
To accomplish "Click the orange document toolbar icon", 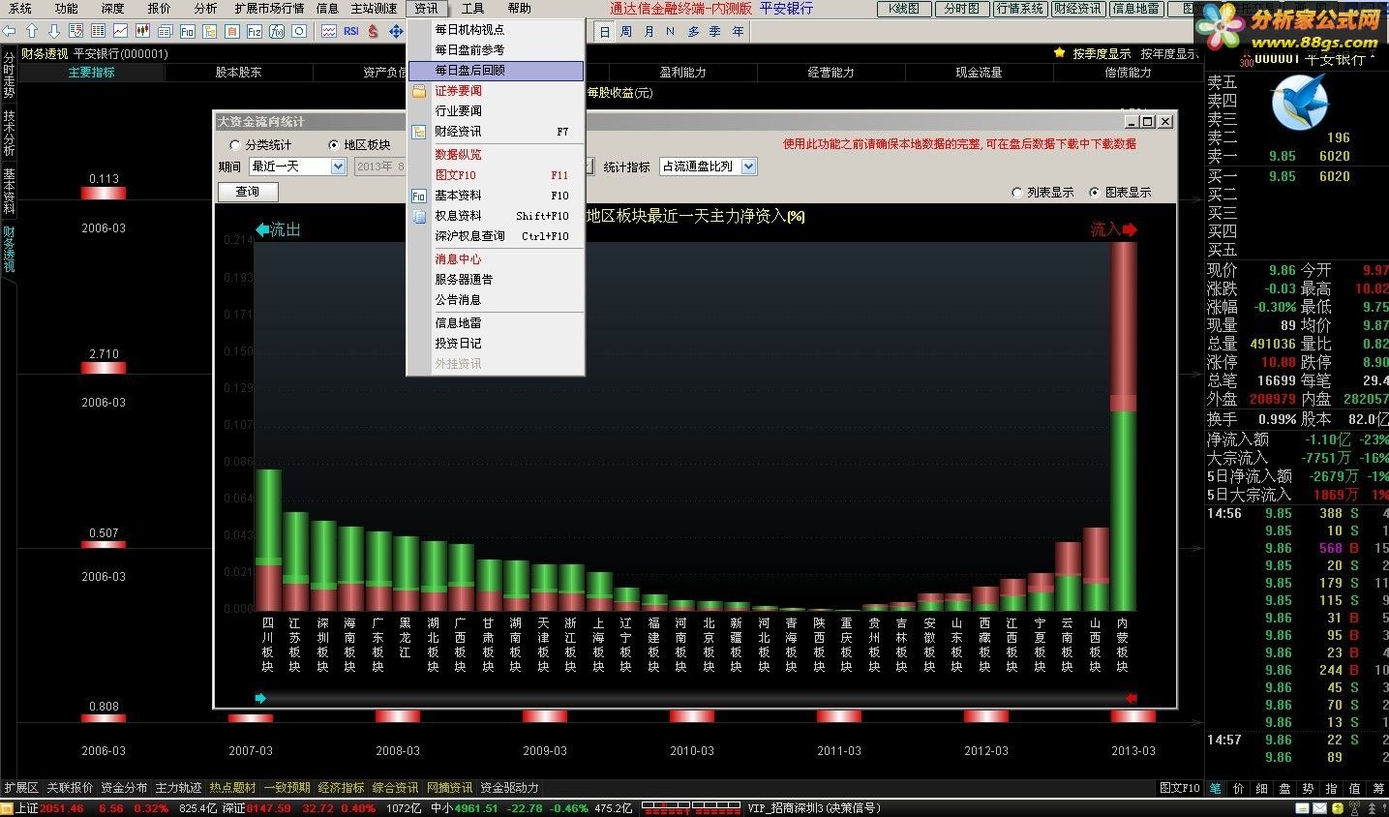I will pyautogui.click(x=231, y=31).
